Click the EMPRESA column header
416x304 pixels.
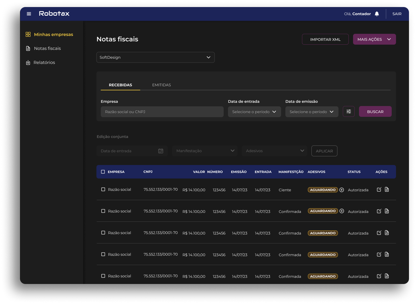pos(116,172)
